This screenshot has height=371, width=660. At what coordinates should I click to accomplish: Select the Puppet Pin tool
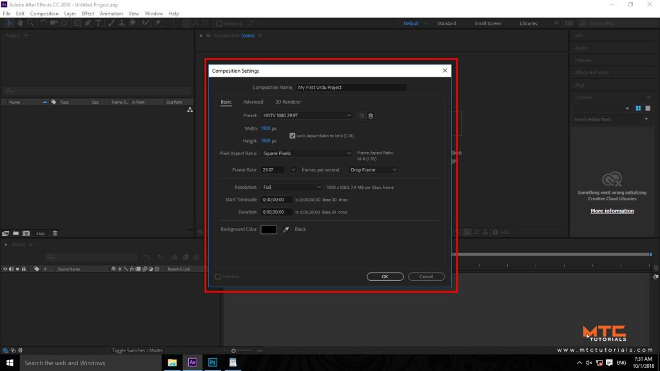coord(158,23)
